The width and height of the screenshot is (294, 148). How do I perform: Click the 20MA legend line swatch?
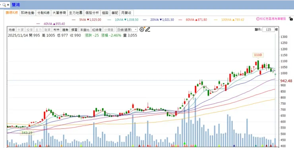point(144,20)
